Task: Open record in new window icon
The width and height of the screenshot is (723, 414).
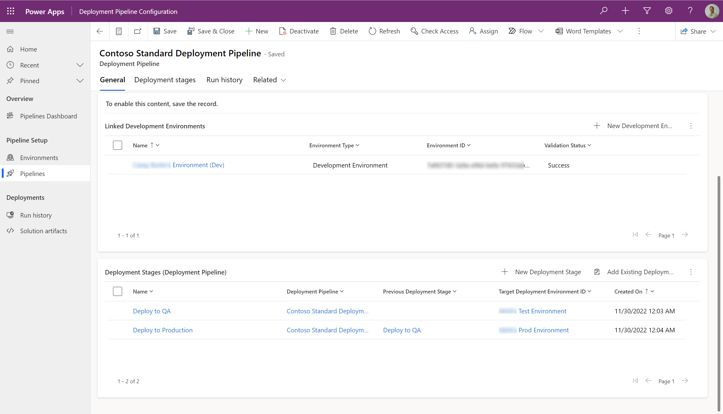Action: coord(138,31)
